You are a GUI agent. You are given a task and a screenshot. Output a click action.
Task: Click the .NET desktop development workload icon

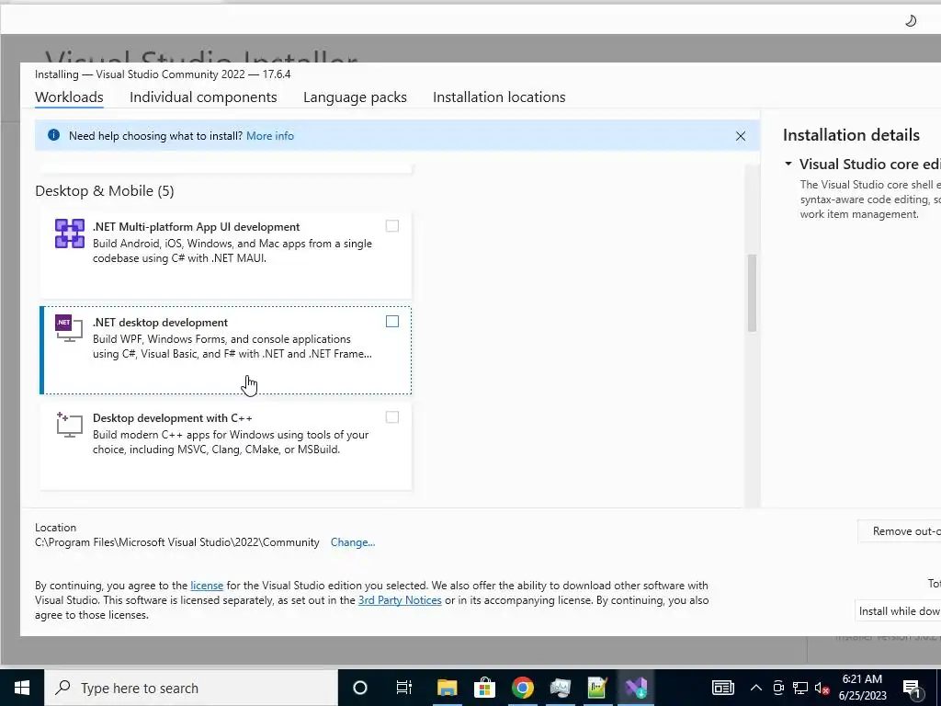69,328
